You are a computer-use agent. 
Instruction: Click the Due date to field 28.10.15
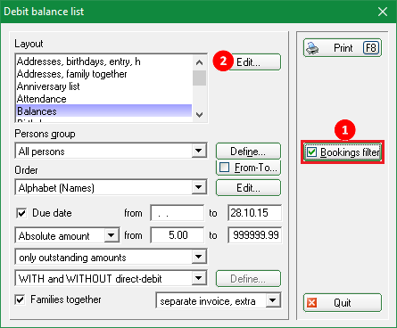pyautogui.click(x=255, y=213)
